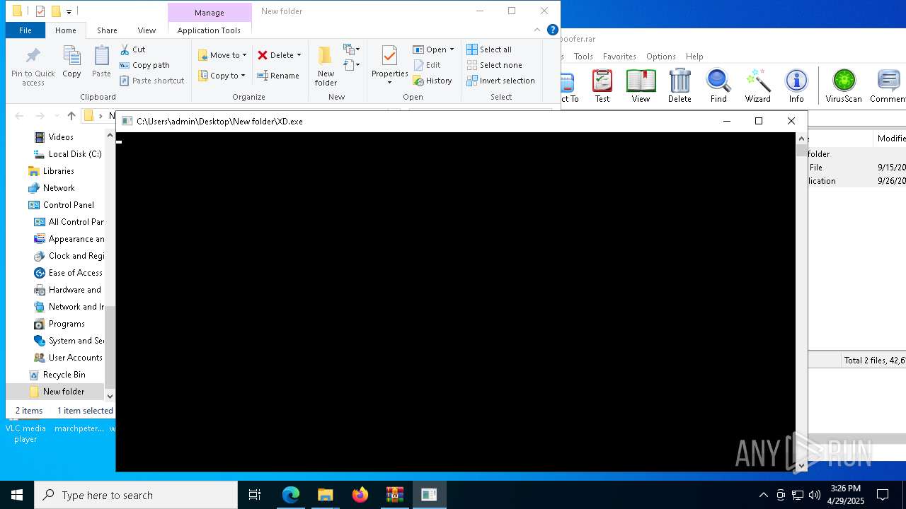Open Microsoft Edge from the taskbar

(x=291, y=495)
